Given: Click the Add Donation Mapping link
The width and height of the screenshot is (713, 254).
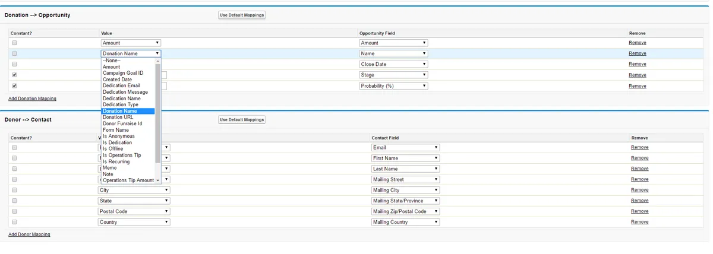Looking at the screenshot, I should click(x=32, y=99).
